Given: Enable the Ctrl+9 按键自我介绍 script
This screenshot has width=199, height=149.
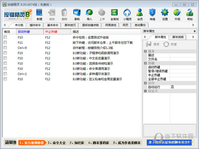Looking at the screenshot, I should [5, 48].
